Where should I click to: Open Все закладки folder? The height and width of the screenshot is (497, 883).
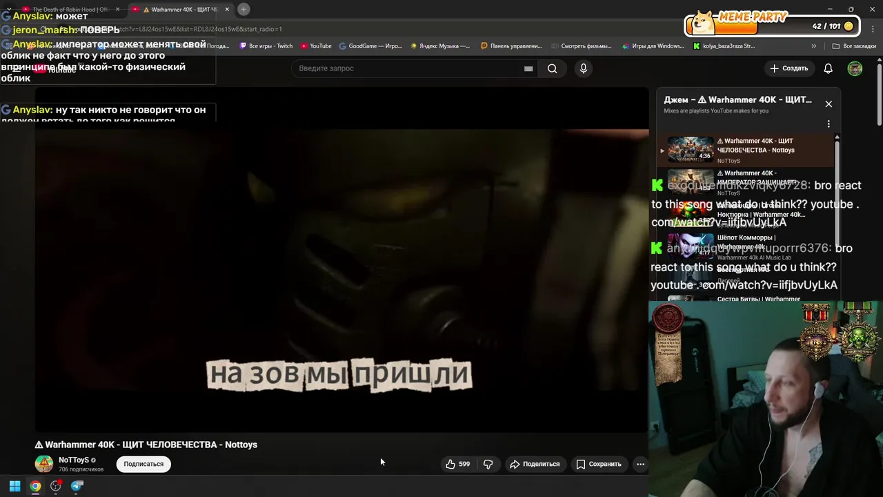tap(854, 46)
